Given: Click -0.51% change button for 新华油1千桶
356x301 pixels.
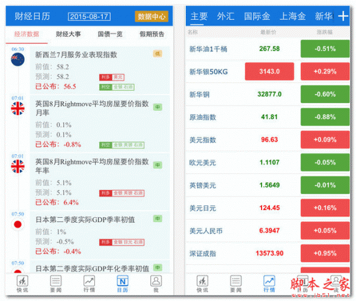Looking at the screenshot, I should [x=325, y=49].
